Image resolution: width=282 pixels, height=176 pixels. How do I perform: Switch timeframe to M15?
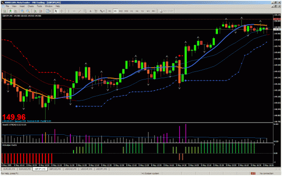pyautogui.click(x=120, y=11)
